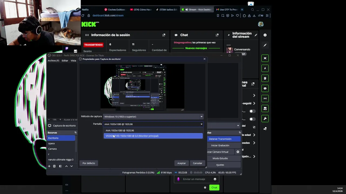Switch to the Cómo Hace YouTube tab
The width and height of the screenshot is (346, 194).
tap(141, 10)
